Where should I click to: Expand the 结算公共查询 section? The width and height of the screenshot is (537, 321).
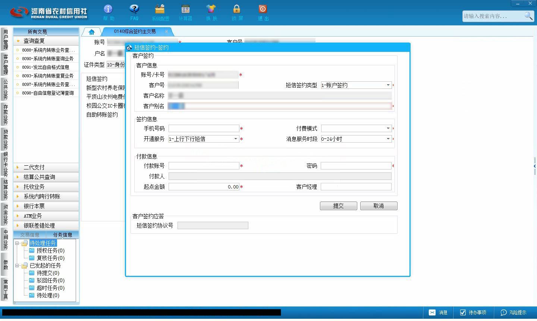pyautogui.click(x=46, y=177)
